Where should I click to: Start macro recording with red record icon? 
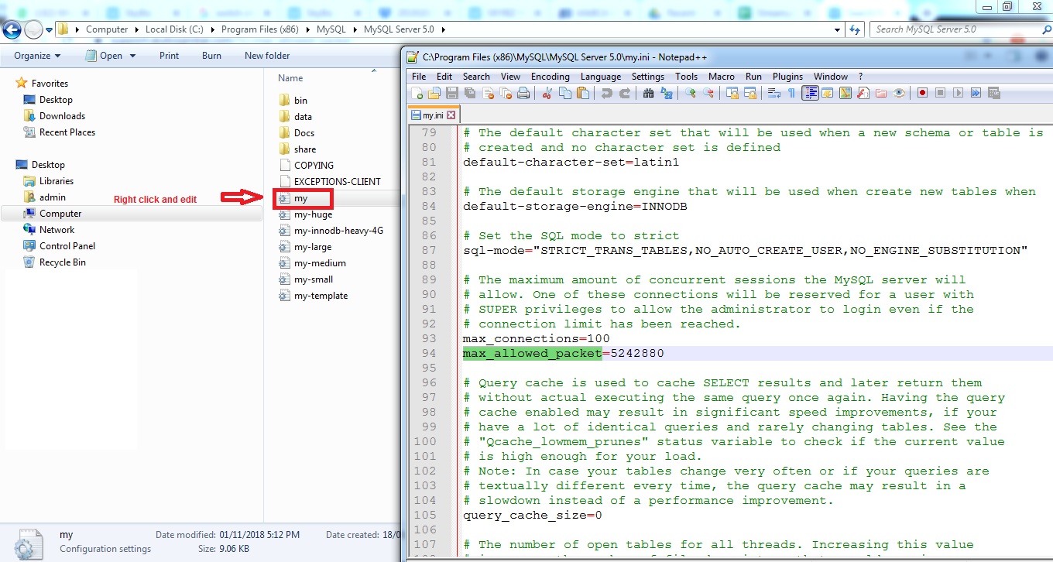(922, 94)
